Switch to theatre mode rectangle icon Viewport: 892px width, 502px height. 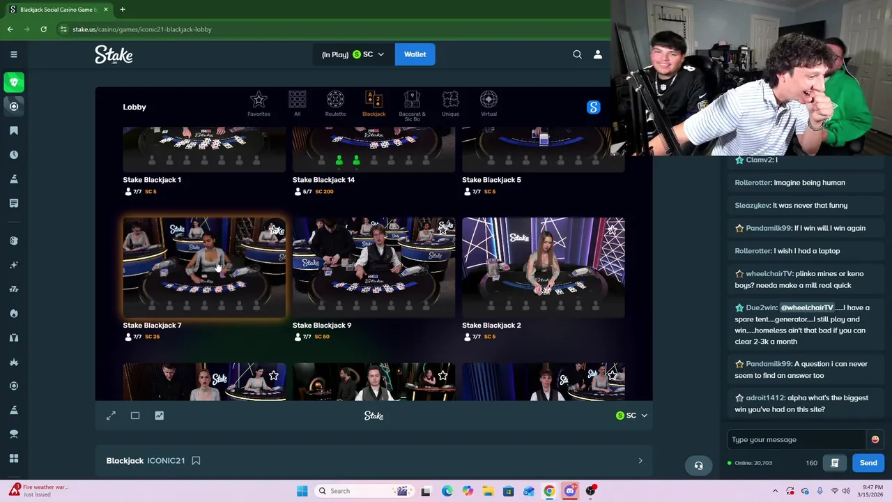[x=135, y=416]
